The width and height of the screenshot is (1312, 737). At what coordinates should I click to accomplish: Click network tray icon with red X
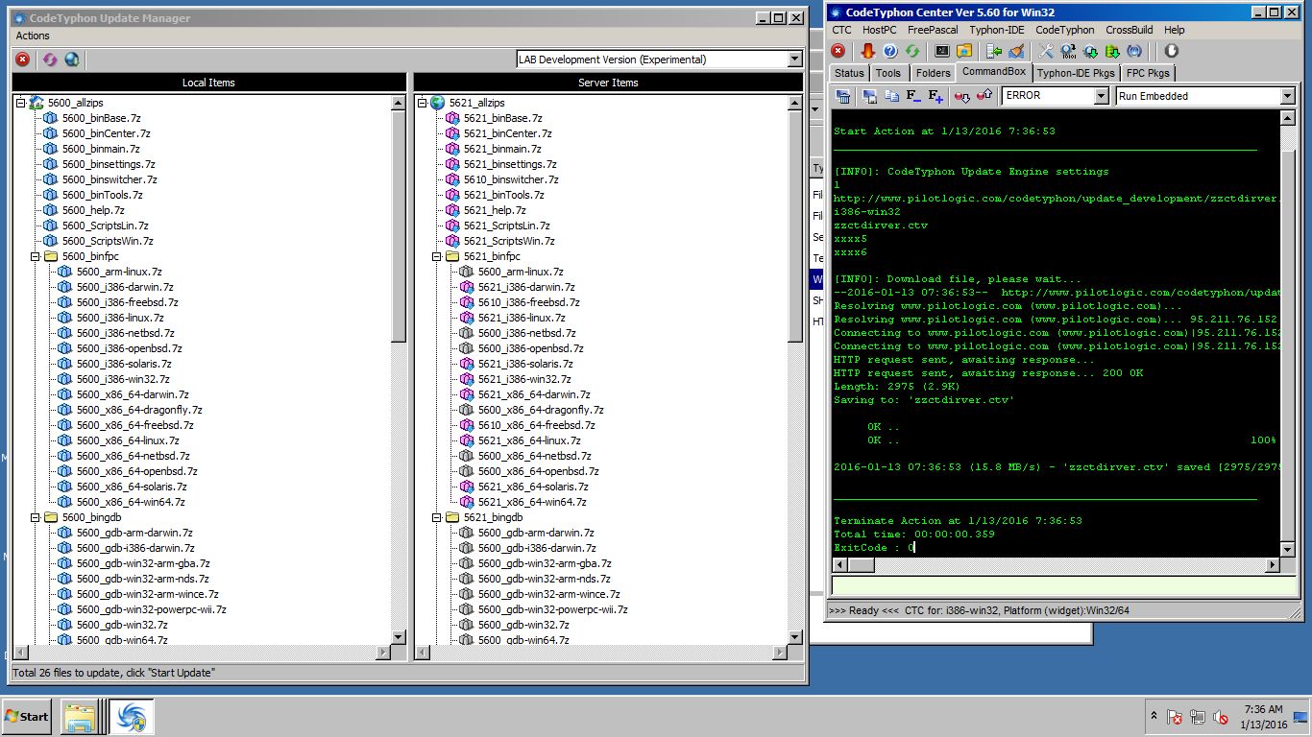click(1174, 717)
